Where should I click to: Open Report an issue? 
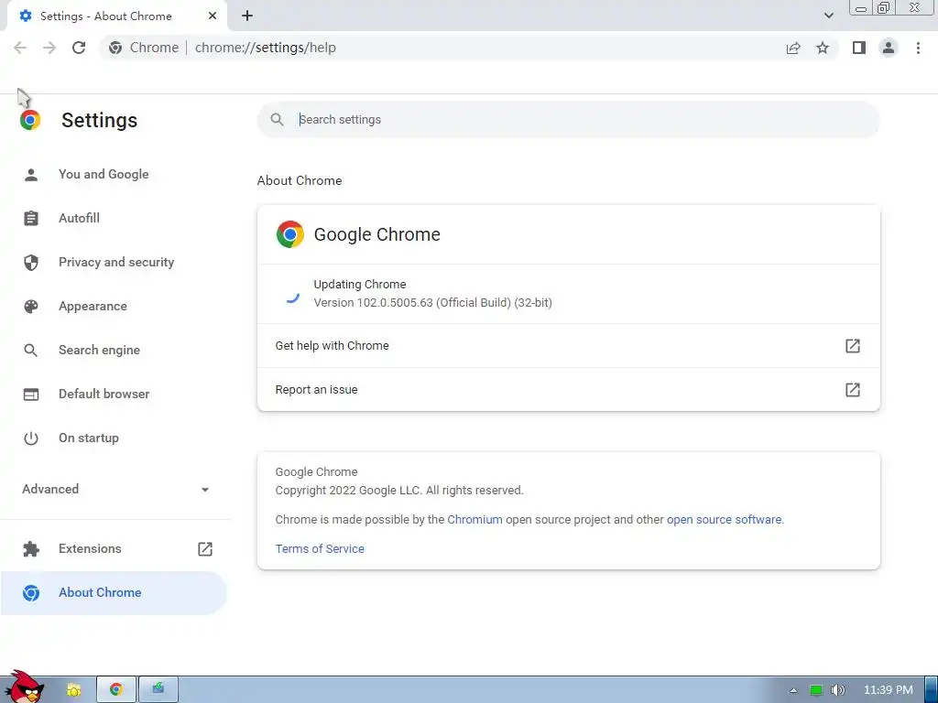tap(568, 390)
